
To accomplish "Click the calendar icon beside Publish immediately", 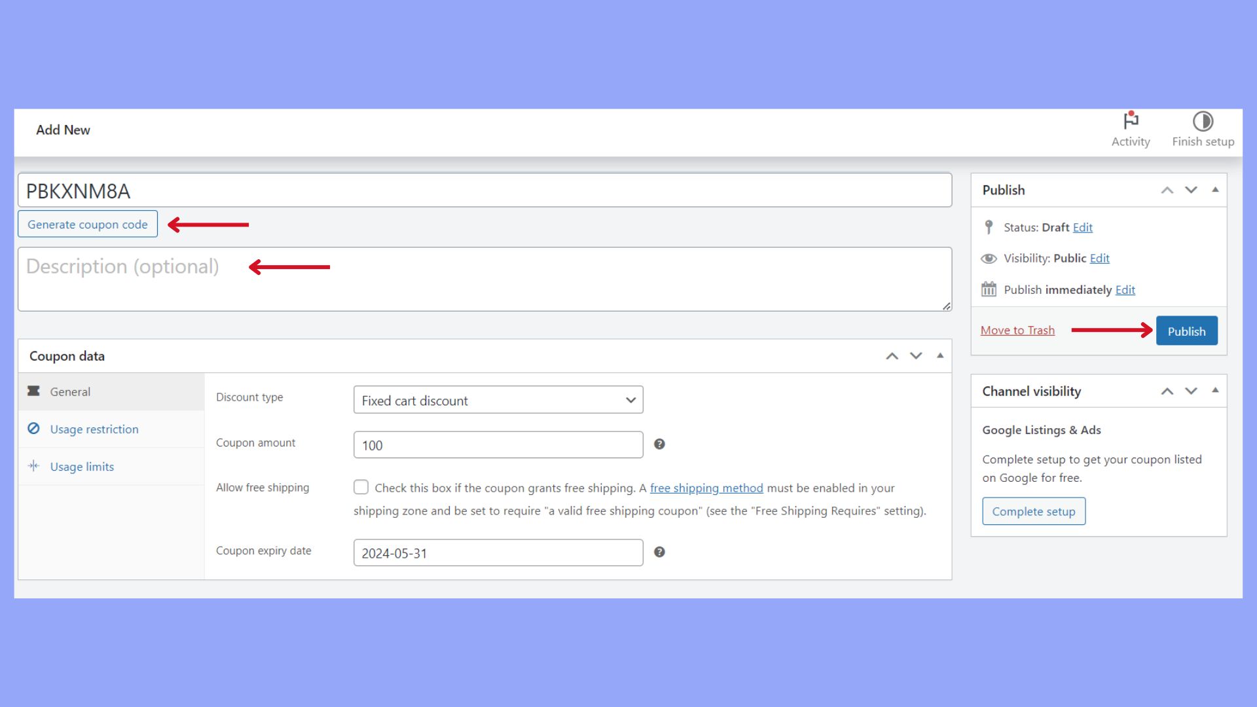I will [x=989, y=289].
